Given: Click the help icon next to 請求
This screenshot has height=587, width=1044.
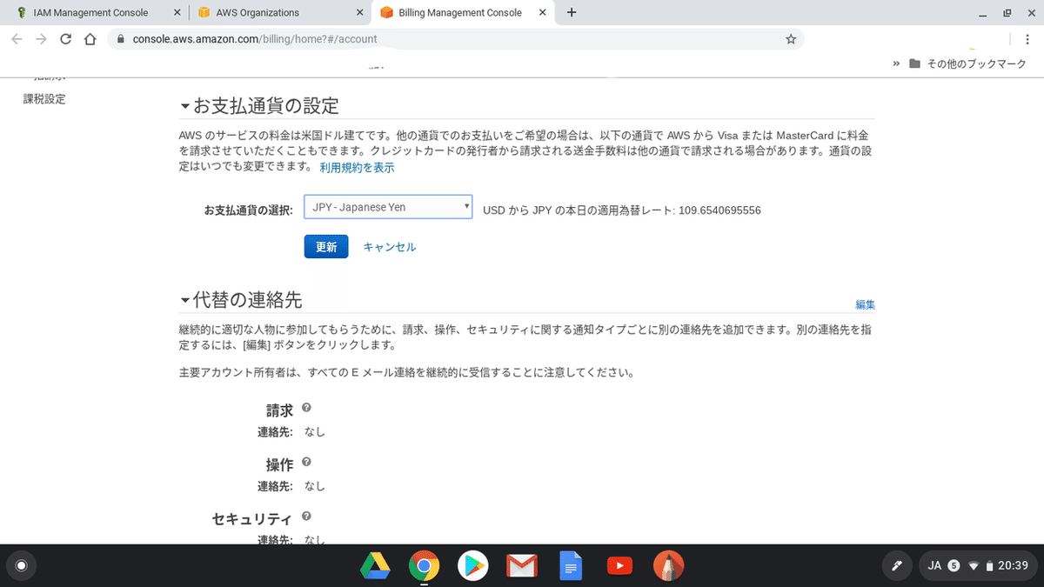Looking at the screenshot, I should tap(305, 409).
